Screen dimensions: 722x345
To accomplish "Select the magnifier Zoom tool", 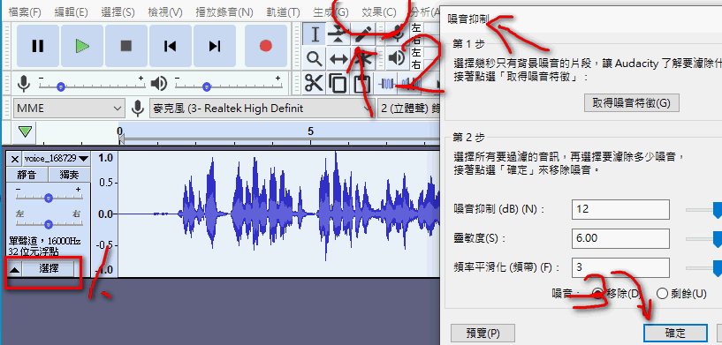I will pos(315,58).
